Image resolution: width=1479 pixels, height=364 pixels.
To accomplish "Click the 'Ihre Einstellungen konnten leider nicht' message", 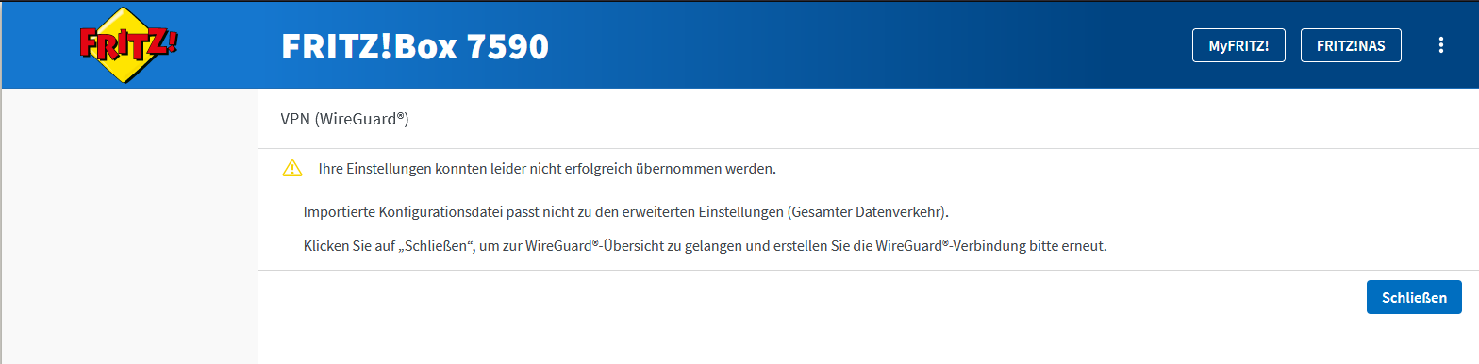I will [547, 169].
